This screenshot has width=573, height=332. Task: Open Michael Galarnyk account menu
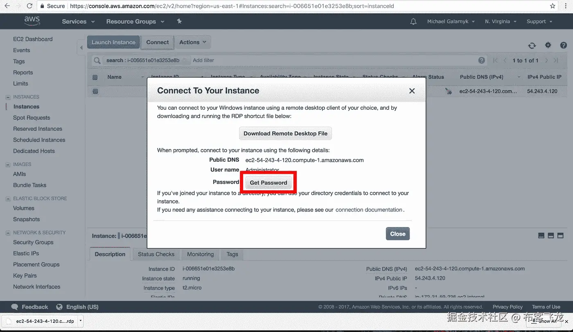click(451, 22)
